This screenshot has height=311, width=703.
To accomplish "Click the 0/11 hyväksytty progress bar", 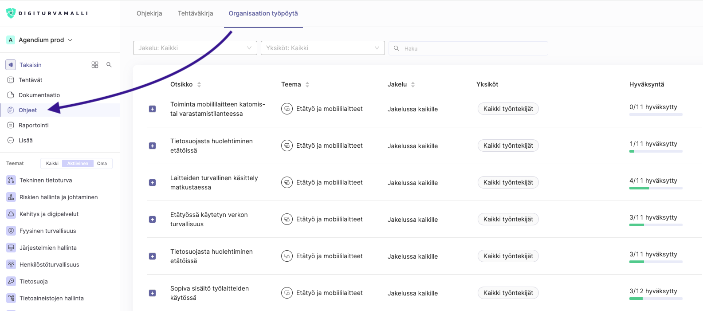I will tap(656, 114).
